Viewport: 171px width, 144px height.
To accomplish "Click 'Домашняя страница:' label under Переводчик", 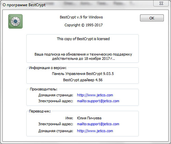I will (56, 131).
